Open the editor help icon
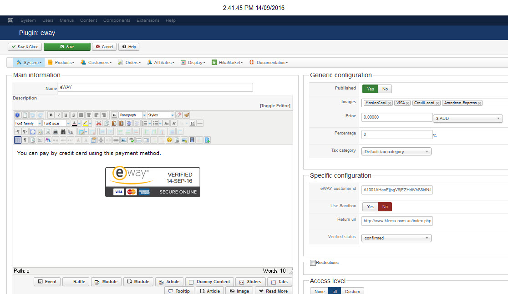508x294 pixels. coord(17,115)
